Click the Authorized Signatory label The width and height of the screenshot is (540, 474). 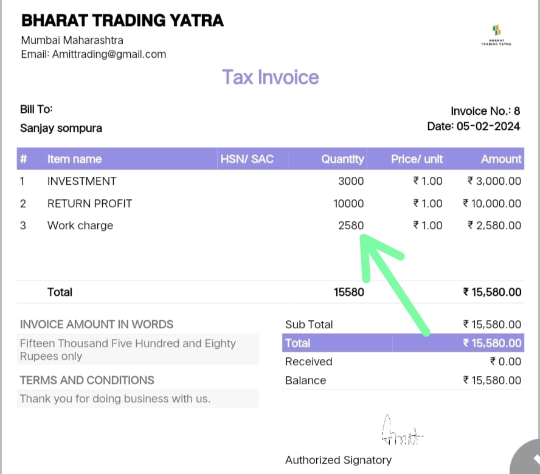[338, 460]
